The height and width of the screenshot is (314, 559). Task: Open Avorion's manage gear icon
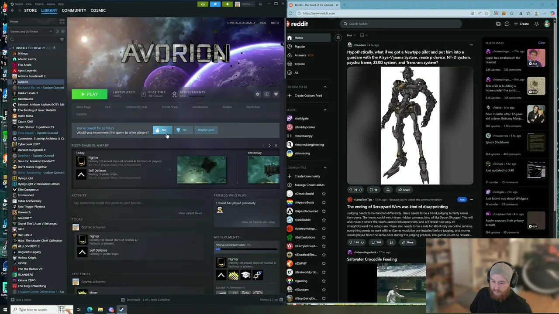(257, 94)
